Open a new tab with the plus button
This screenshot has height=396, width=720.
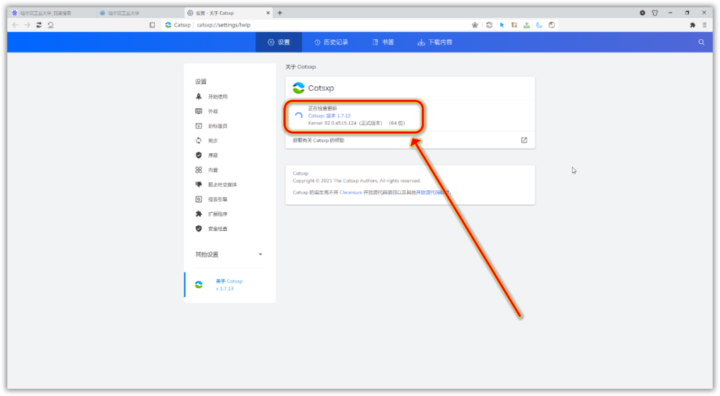pyautogui.click(x=279, y=13)
